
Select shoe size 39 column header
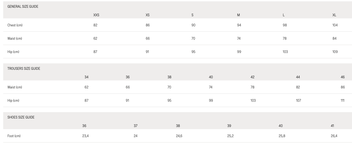point(229,126)
